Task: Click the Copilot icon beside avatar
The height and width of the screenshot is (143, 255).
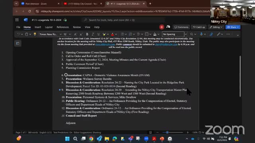Action: point(168,27)
